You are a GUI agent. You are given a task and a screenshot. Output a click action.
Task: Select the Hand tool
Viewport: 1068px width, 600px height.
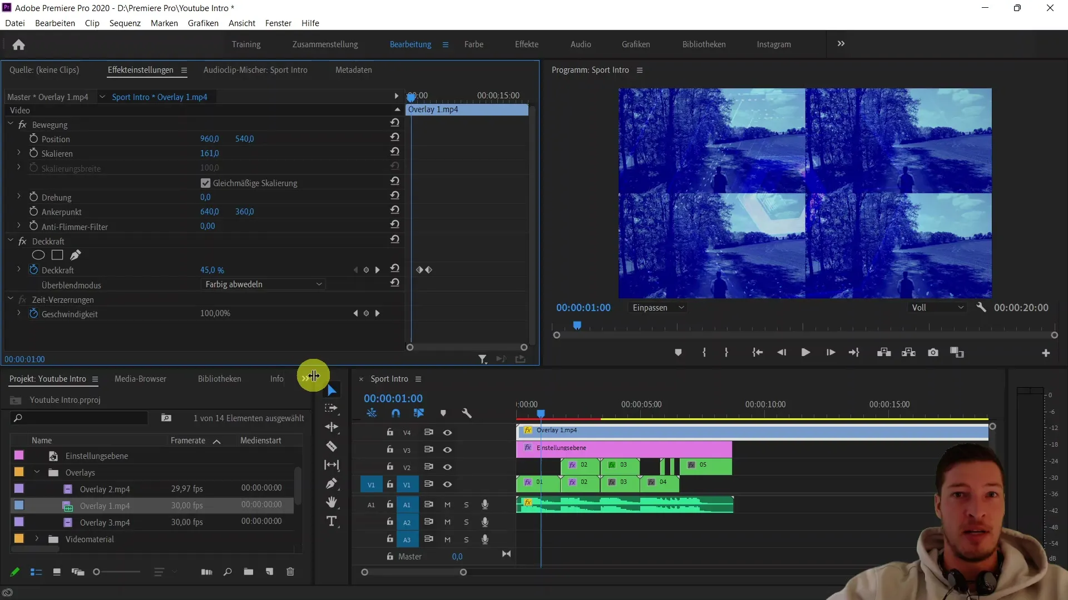tap(332, 502)
